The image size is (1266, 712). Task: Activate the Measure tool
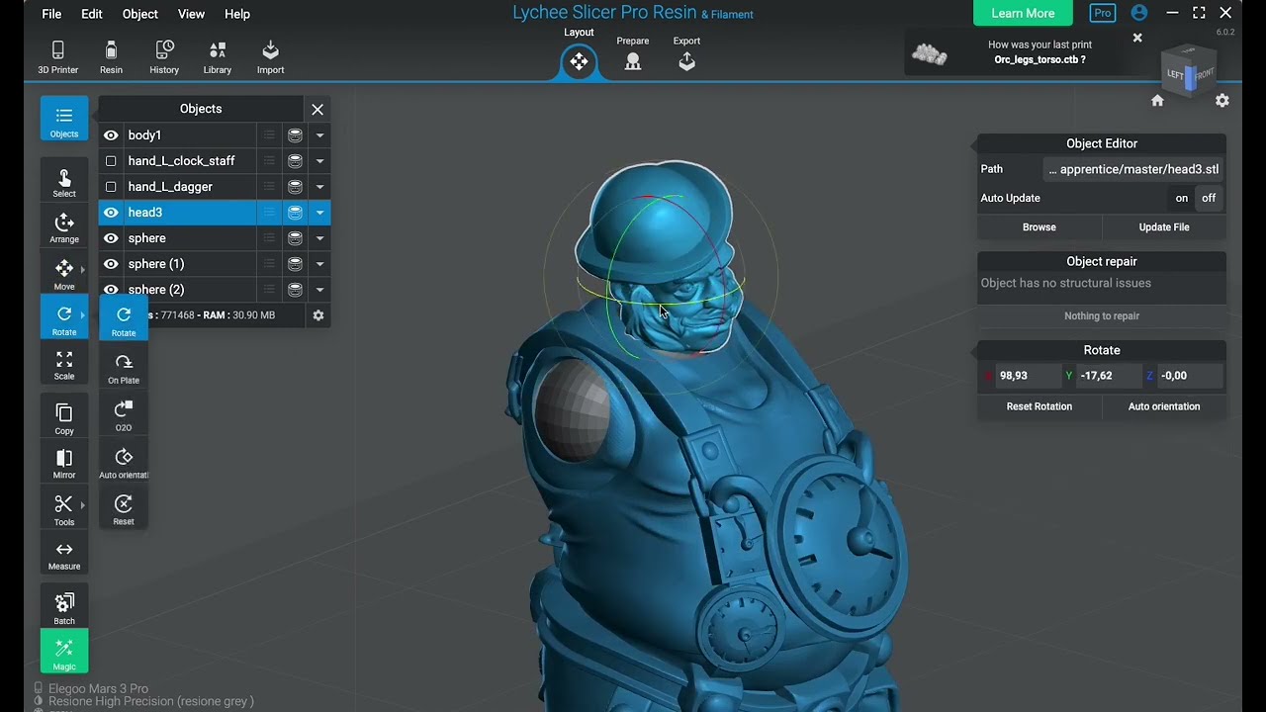point(64,556)
